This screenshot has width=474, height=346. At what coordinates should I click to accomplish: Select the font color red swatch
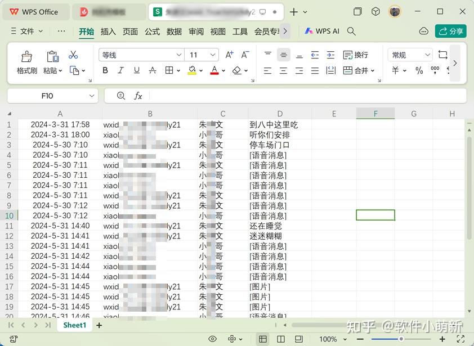214,70
